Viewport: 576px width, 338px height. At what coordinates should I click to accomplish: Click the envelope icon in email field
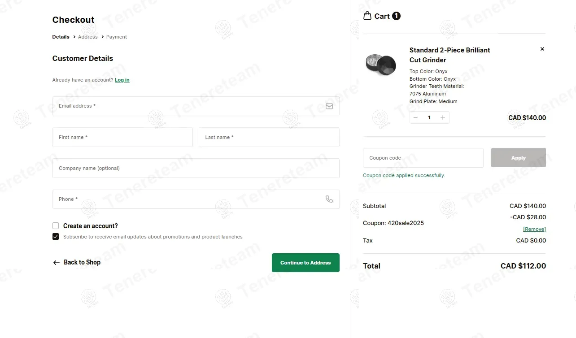click(329, 106)
